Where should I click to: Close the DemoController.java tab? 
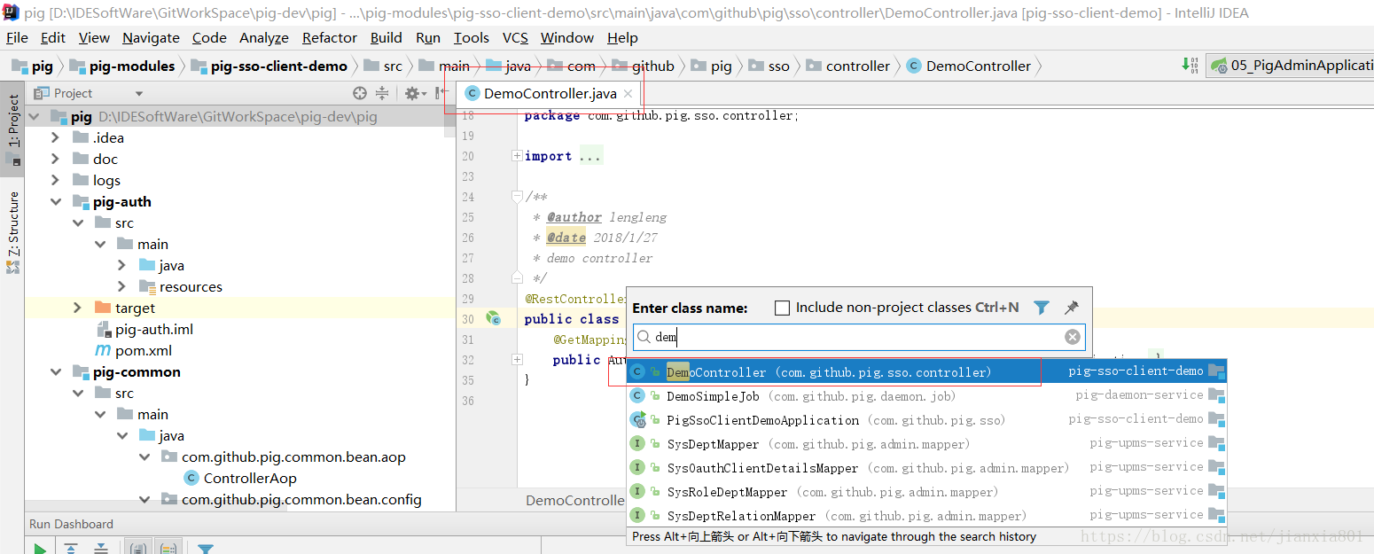[628, 94]
